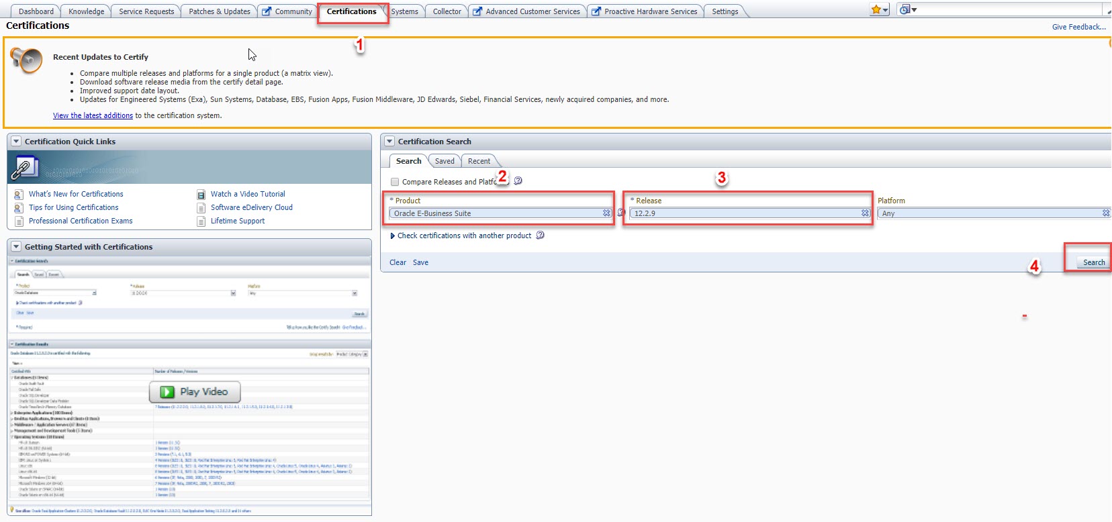Clear the Platform field using its X icon
1112x522 pixels.
pyautogui.click(x=1106, y=213)
